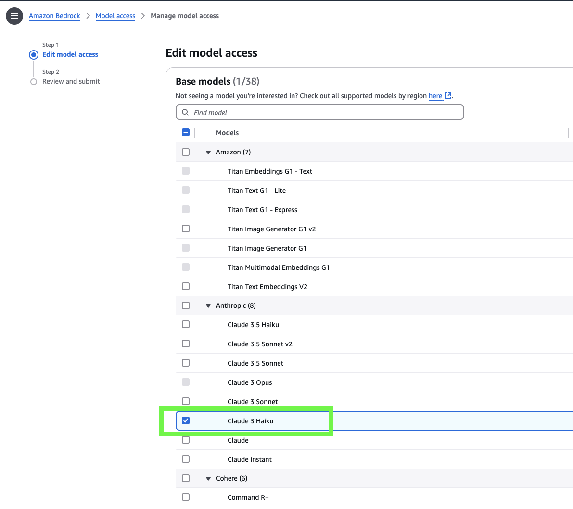Open the hamburger navigation menu

coord(14,16)
